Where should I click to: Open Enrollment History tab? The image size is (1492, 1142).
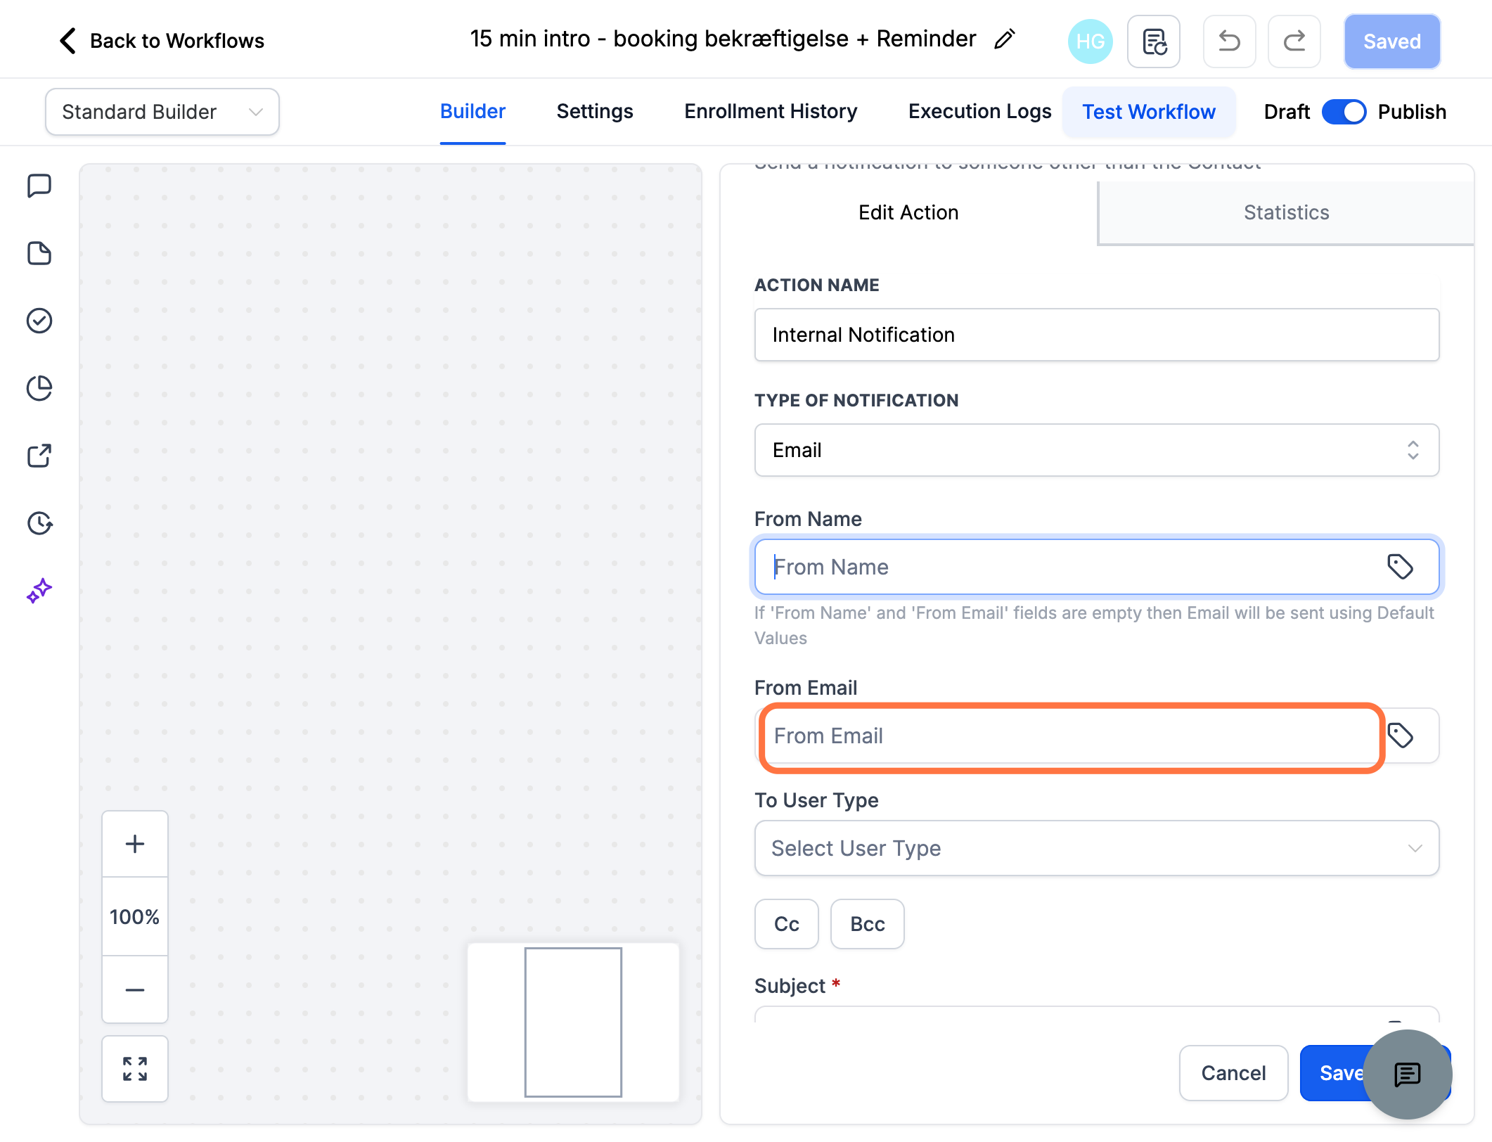click(x=771, y=112)
